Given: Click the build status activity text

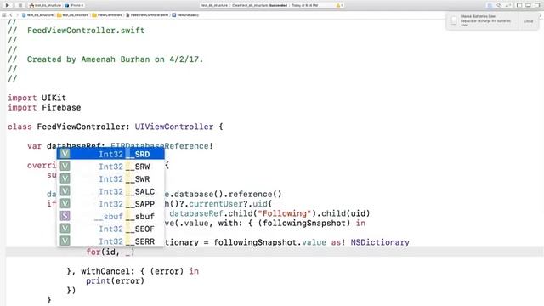Looking at the screenshot, I should coord(259,6).
